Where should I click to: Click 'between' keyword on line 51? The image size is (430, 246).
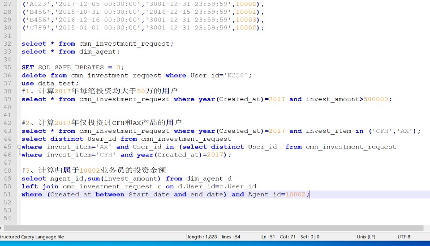[x=110, y=195]
